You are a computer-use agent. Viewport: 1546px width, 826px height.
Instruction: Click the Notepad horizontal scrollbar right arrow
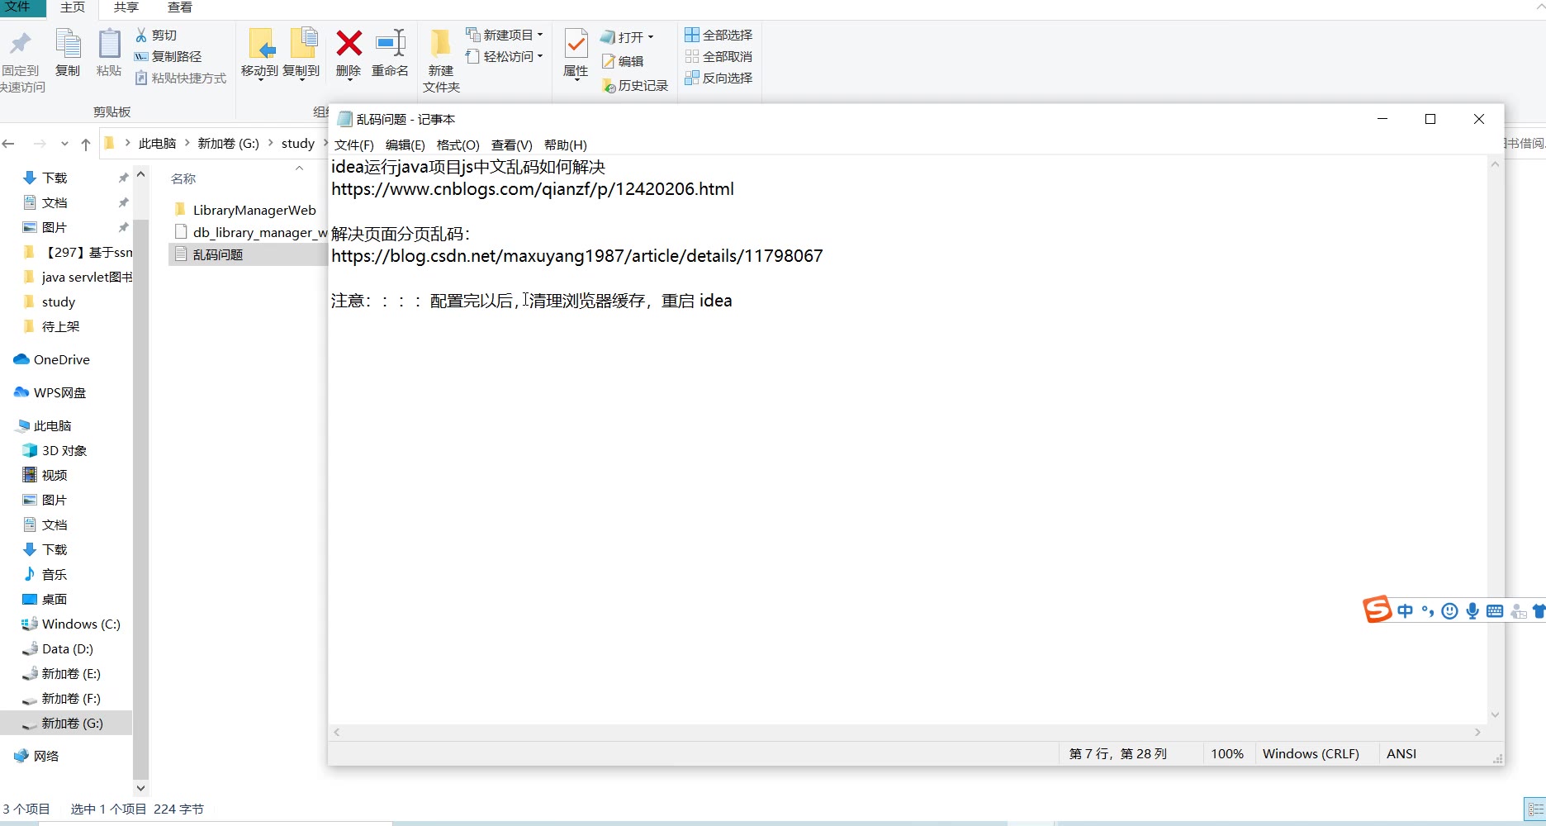point(1477,733)
